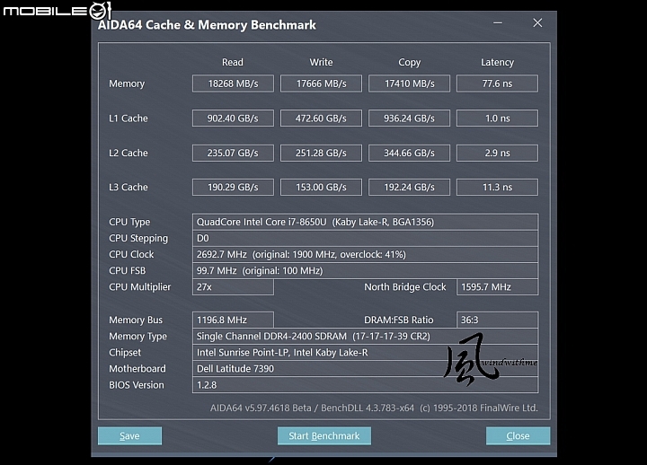Click the Memory Bus label

click(x=136, y=320)
